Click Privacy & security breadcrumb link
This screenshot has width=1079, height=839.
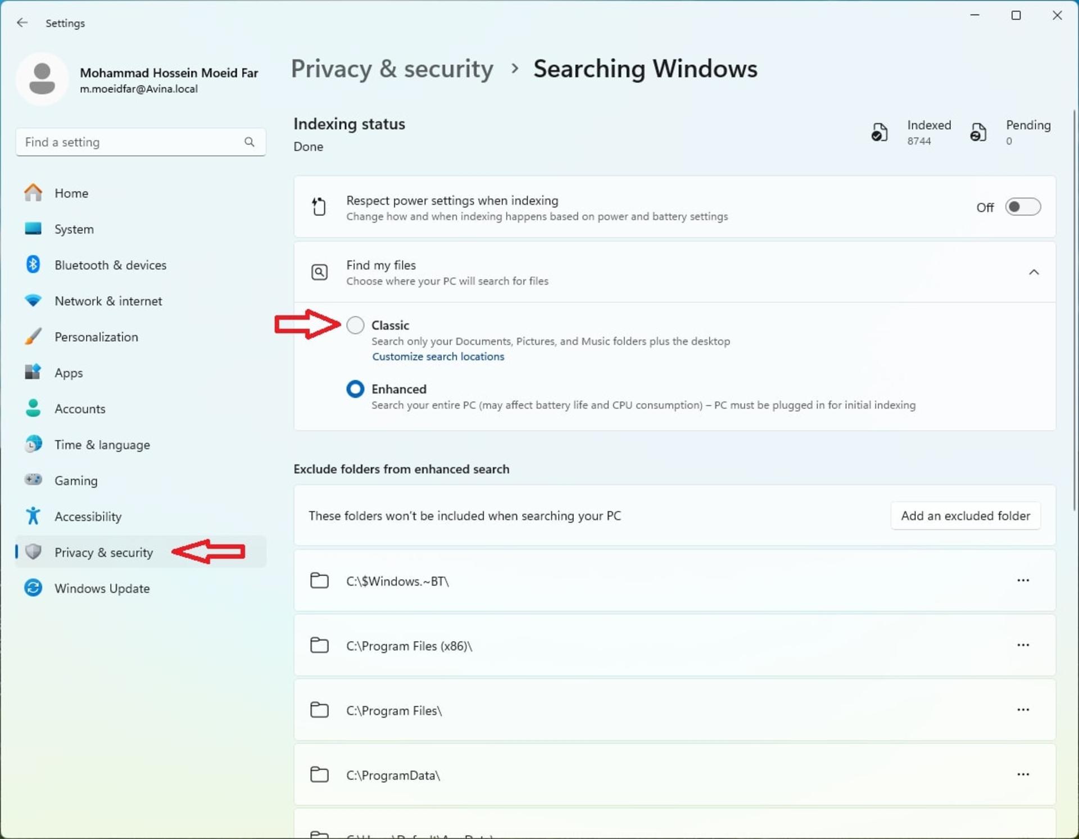click(x=392, y=69)
